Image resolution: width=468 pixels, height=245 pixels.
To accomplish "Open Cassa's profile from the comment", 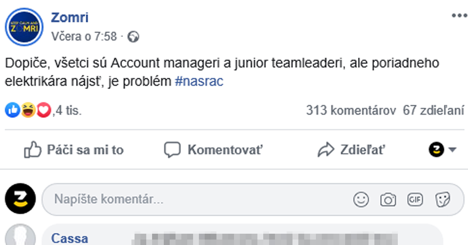I will click(69, 238).
